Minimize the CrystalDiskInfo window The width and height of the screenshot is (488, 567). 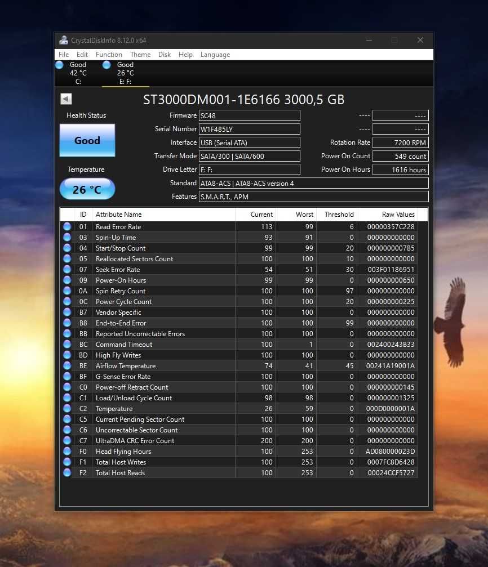(369, 40)
